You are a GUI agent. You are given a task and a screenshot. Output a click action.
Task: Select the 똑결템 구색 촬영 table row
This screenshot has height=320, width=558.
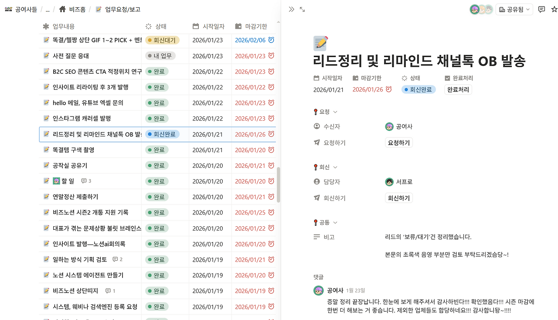click(x=78, y=150)
